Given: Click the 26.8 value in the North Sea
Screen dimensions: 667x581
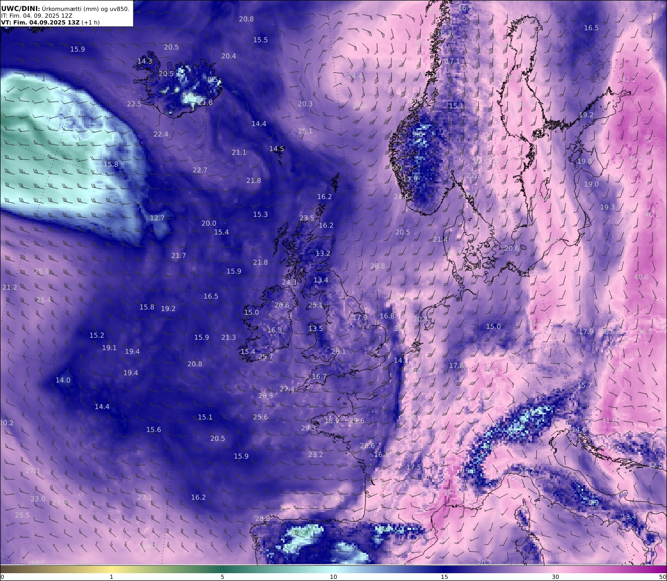Looking at the screenshot, I should point(378,266).
